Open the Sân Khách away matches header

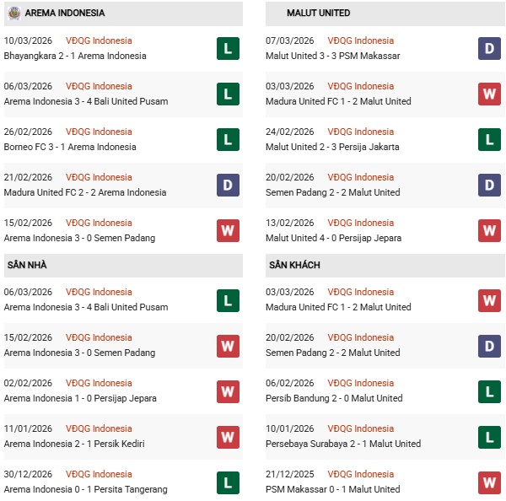(293, 265)
